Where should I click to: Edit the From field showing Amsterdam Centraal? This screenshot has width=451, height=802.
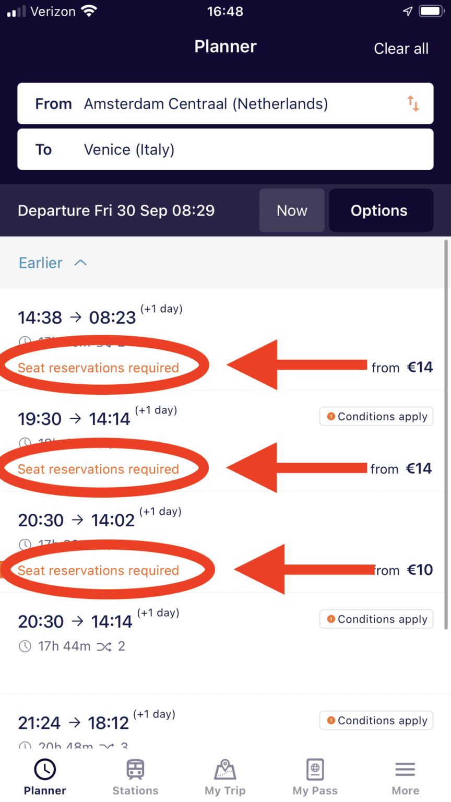[x=206, y=103]
